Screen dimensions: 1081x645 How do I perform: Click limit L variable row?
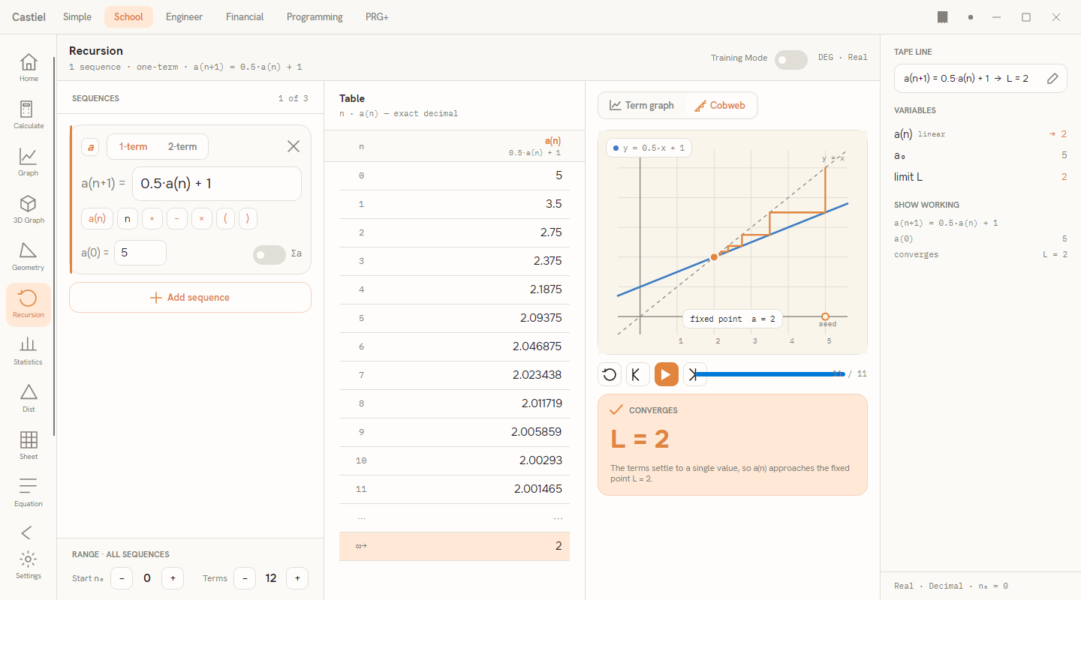pos(980,177)
